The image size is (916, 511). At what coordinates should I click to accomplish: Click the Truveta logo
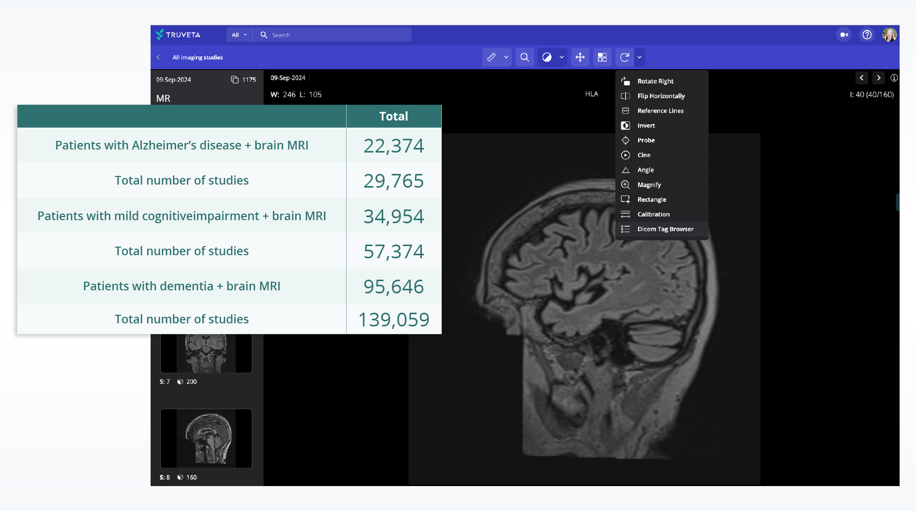coord(178,35)
